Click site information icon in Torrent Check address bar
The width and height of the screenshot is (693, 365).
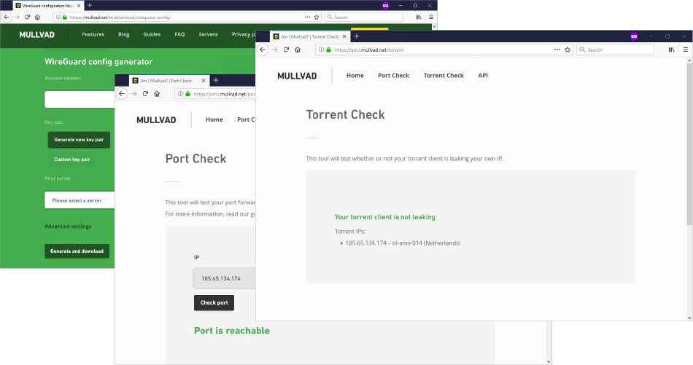(x=321, y=50)
